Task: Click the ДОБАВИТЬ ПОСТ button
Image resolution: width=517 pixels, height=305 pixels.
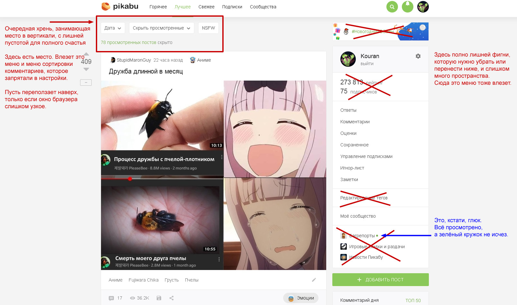Action: tap(381, 280)
